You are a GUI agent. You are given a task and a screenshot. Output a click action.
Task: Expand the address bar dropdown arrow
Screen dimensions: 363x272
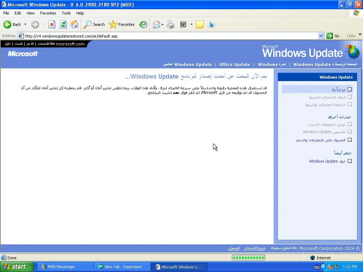[x=321, y=36]
